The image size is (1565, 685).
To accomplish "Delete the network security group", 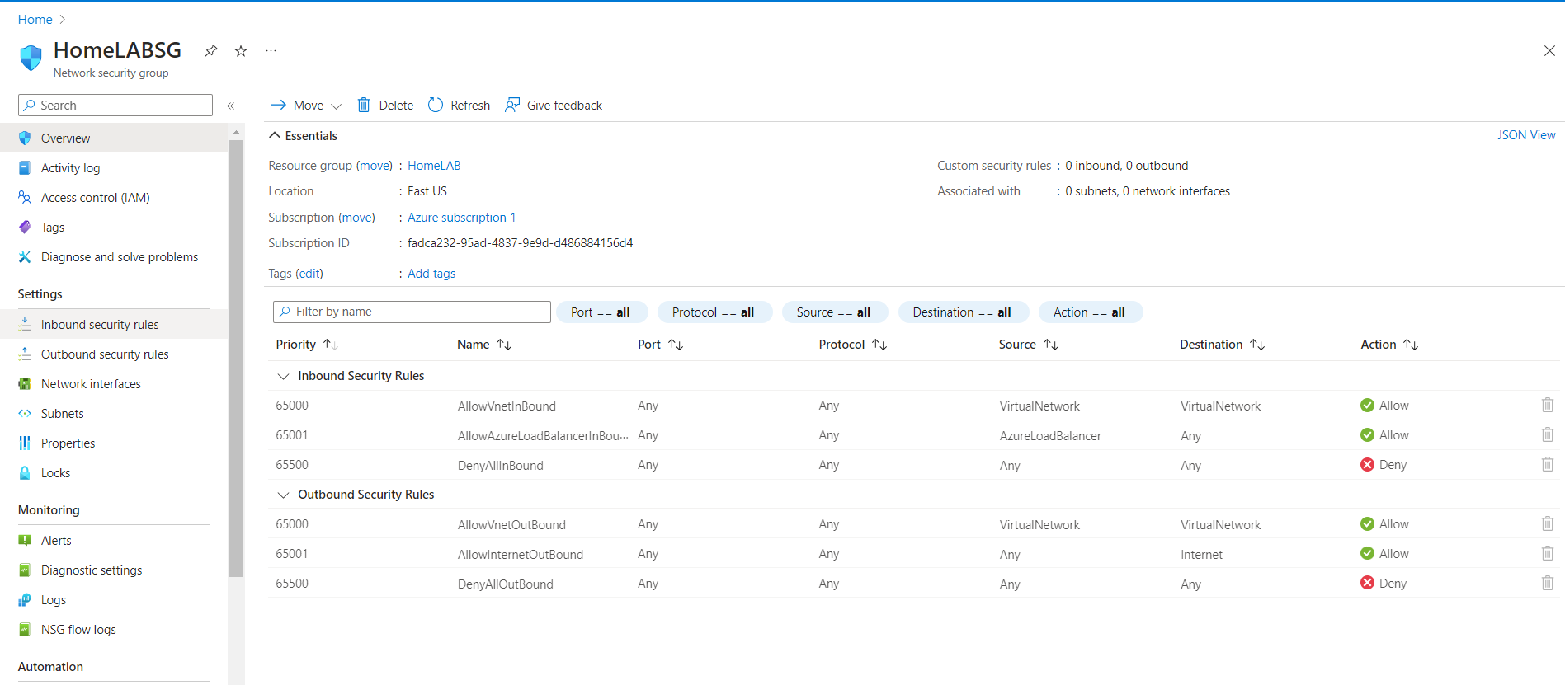I will (x=385, y=105).
